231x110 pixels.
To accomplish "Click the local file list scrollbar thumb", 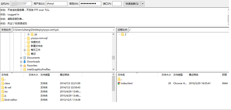I will coord(113,83).
